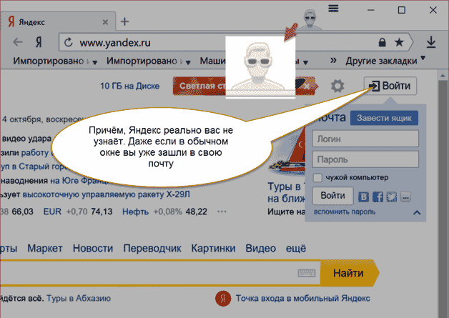Open Другие закладки folder
The width and height of the screenshot is (449, 318).
(x=385, y=61)
